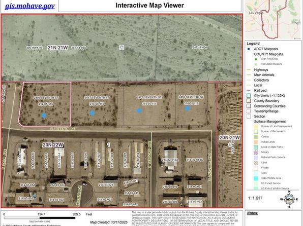This screenshot has width=303, height=226.
Task: Select blue dot on parcel 214-05-116
Action: tap(44, 116)
